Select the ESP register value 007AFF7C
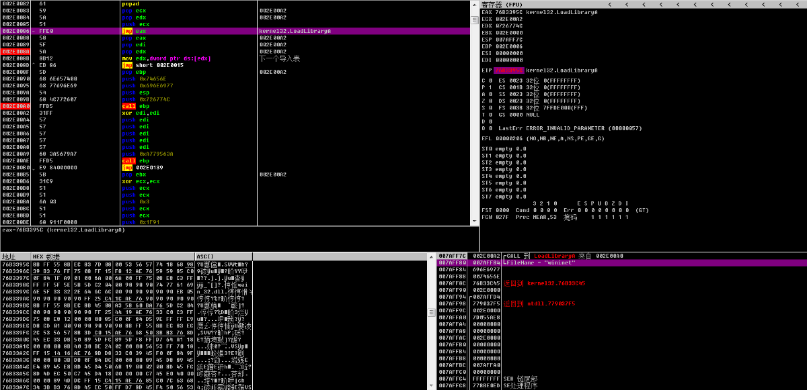 [509, 39]
